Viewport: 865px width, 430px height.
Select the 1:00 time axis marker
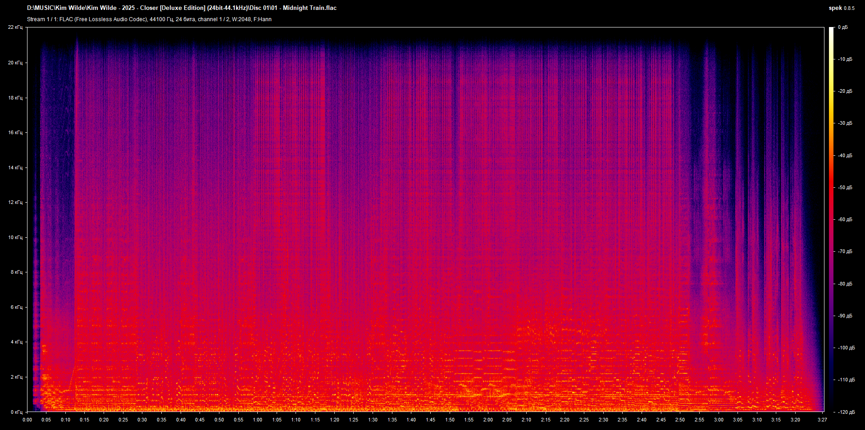pyautogui.click(x=257, y=420)
